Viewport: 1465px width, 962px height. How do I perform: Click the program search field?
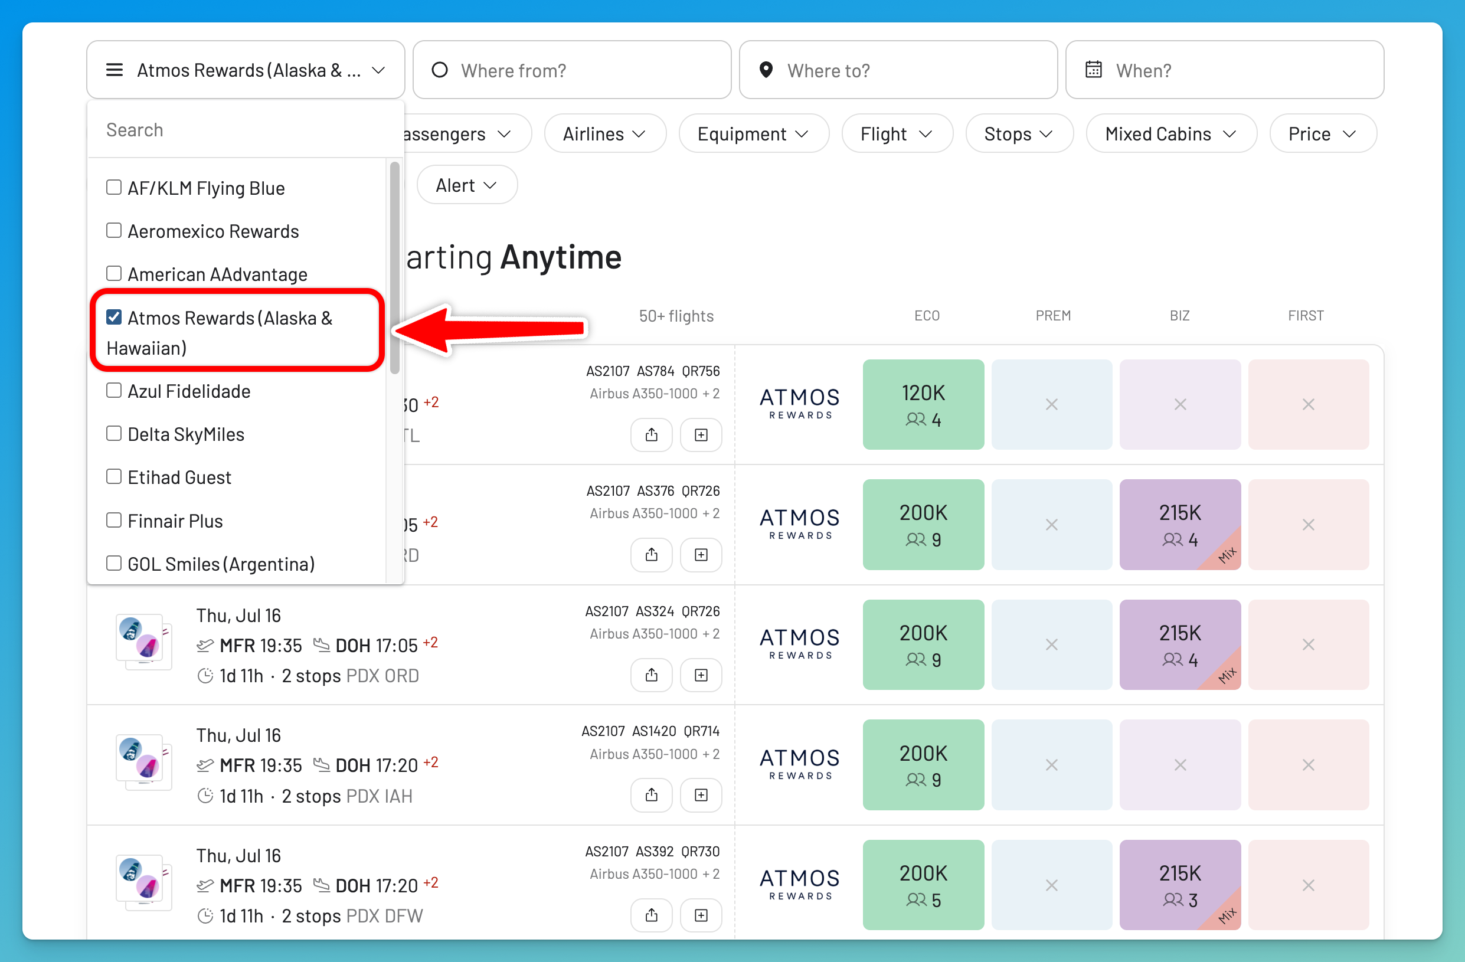[x=246, y=130]
